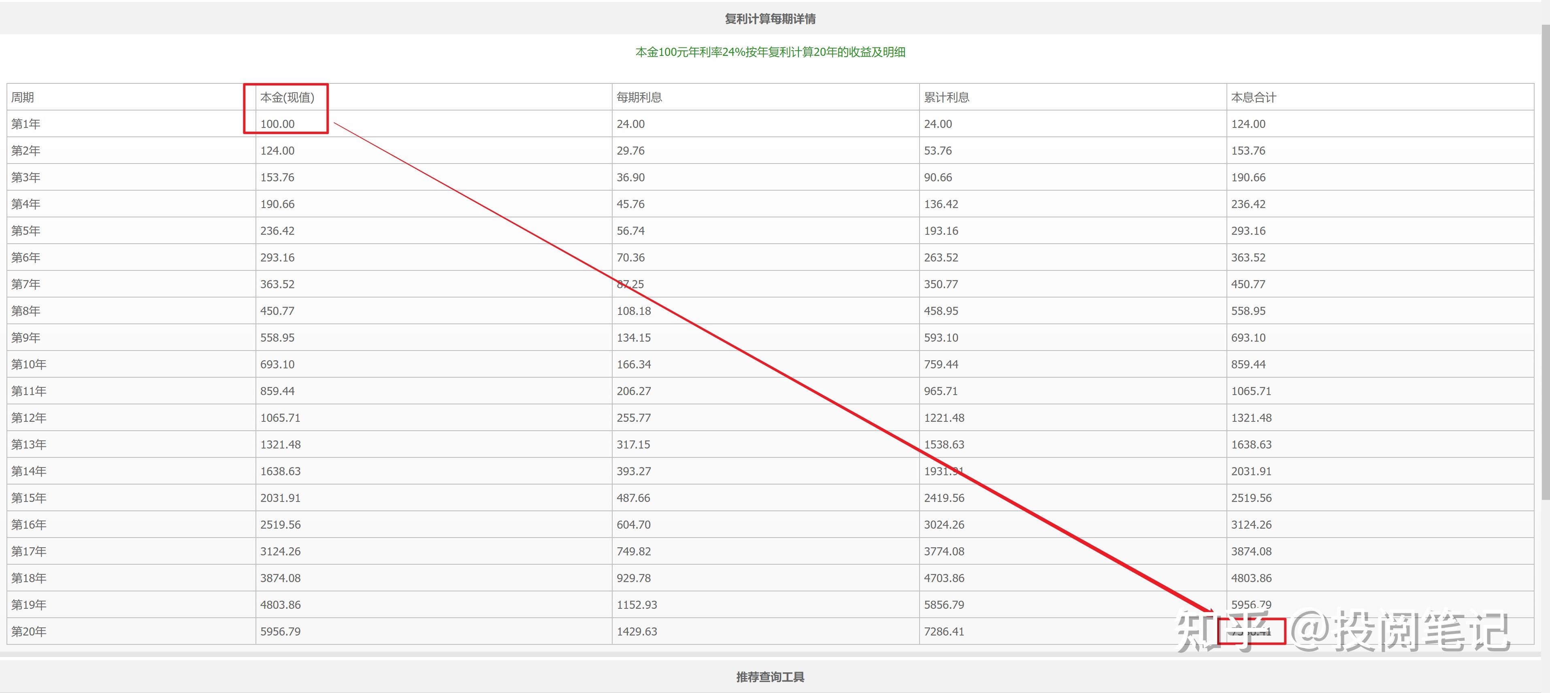The width and height of the screenshot is (1550, 693).
Task: Click the 第10年 row label
Action: click(29, 365)
